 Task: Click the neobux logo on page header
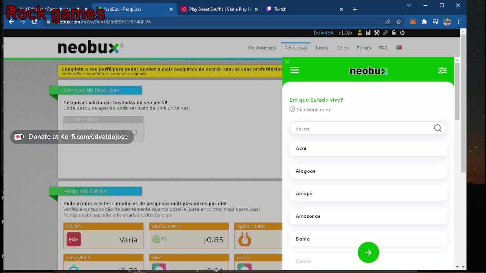pos(91,47)
